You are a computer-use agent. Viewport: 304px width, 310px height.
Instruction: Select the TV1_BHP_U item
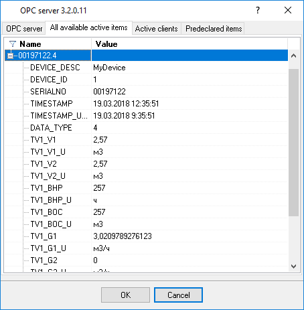pyautogui.click(x=51, y=200)
